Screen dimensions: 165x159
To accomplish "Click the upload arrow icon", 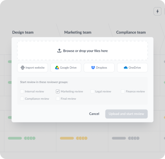I will coord(59,50).
